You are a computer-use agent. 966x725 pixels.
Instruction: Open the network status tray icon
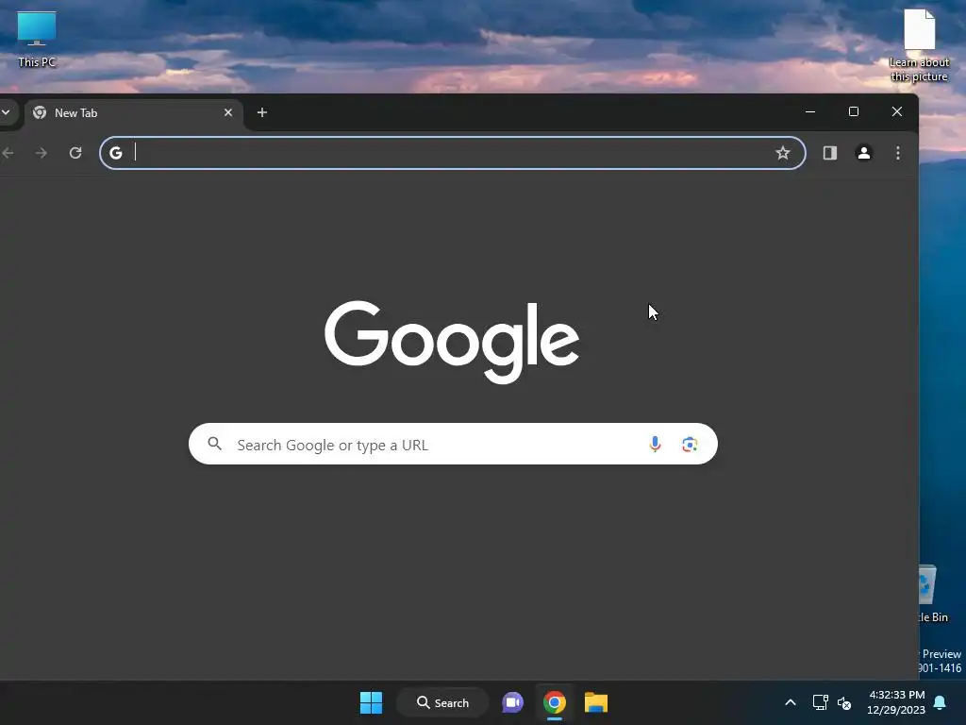(x=820, y=702)
